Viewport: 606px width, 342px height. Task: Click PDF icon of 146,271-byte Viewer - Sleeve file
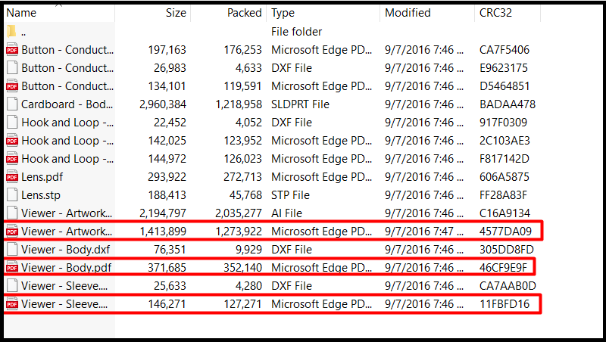click(x=12, y=303)
